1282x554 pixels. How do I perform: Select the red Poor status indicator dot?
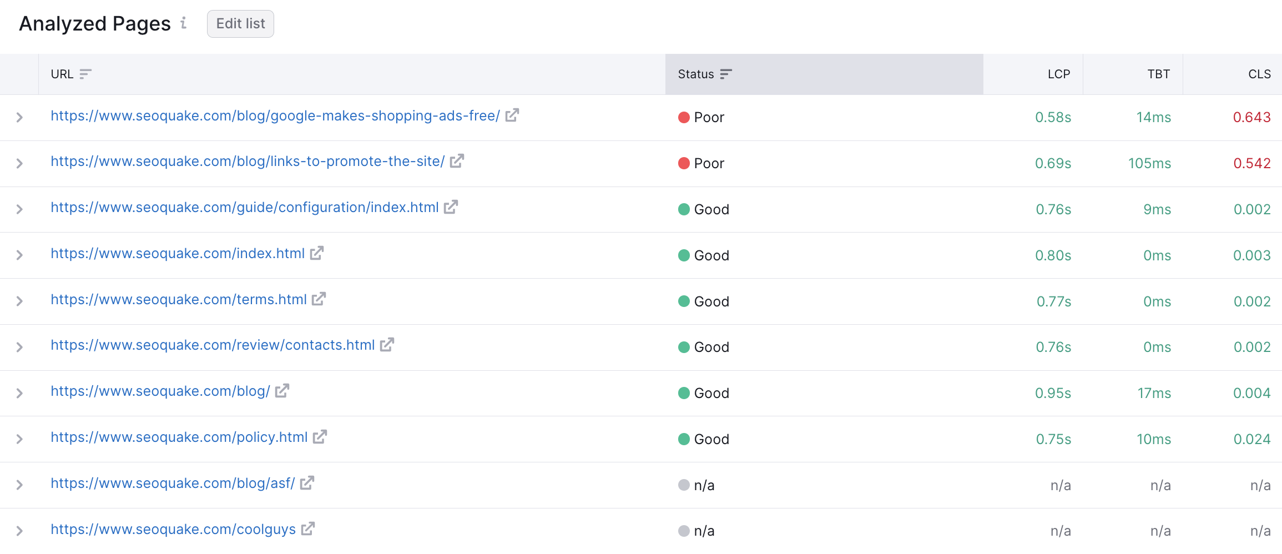tap(684, 117)
